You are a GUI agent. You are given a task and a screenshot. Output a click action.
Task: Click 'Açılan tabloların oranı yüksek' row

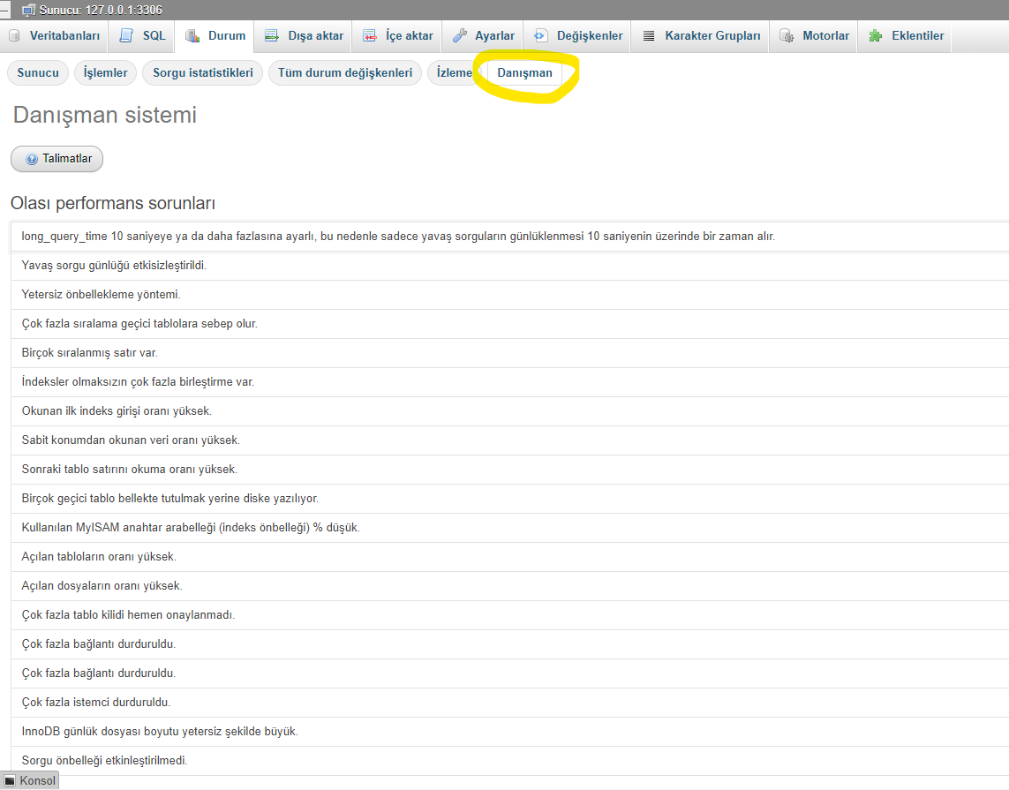pyautogui.click(x=509, y=556)
